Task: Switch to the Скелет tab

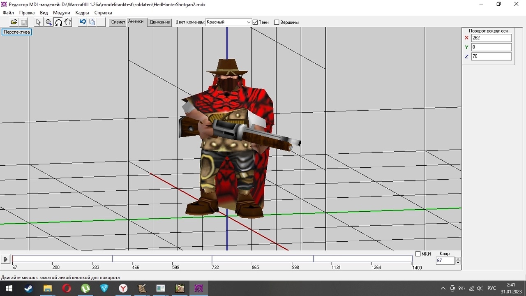Action: coord(118,22)
